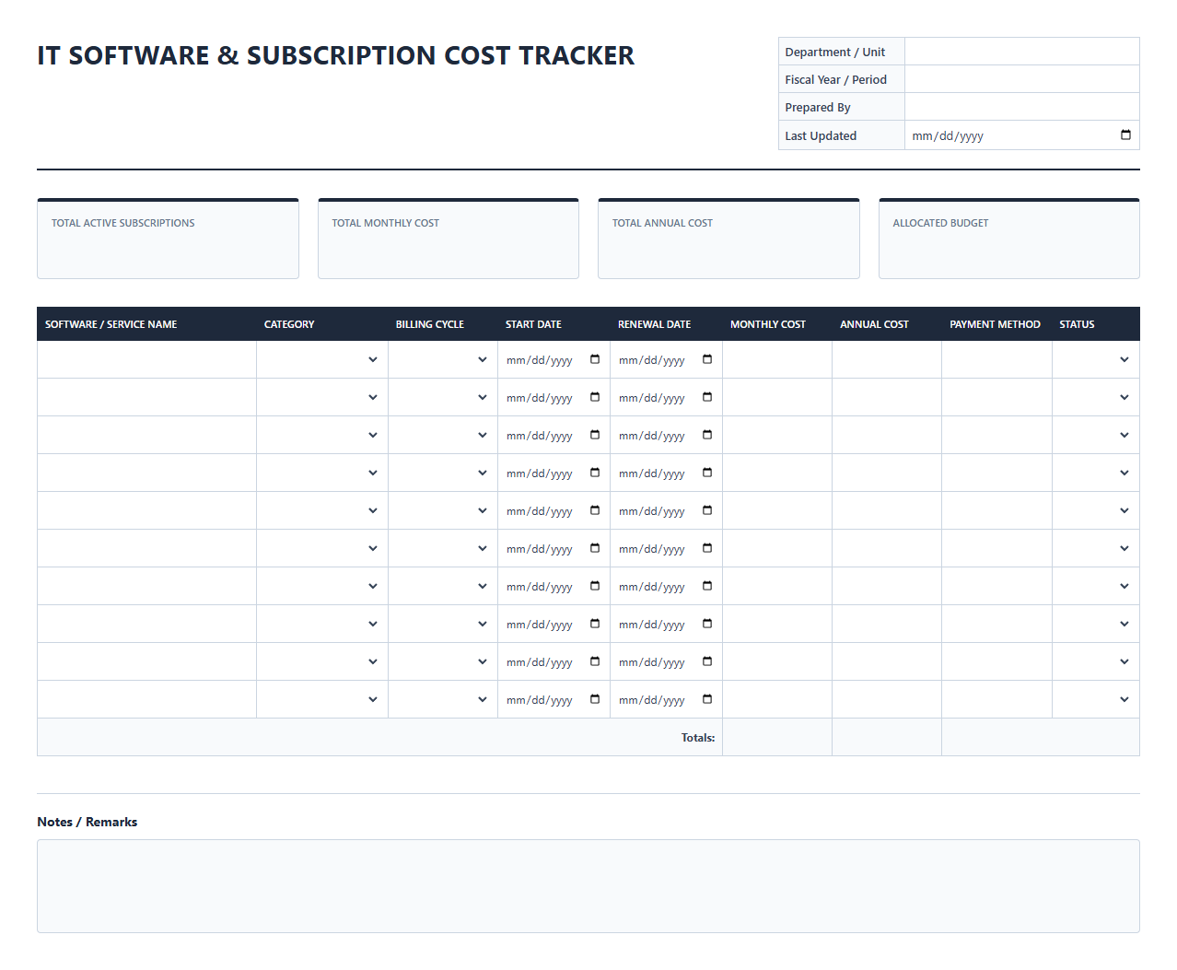The width and height of the screenshot is (1177, 970).
Task: Expand Status dropdown in first row
Action: (1095, 359)
